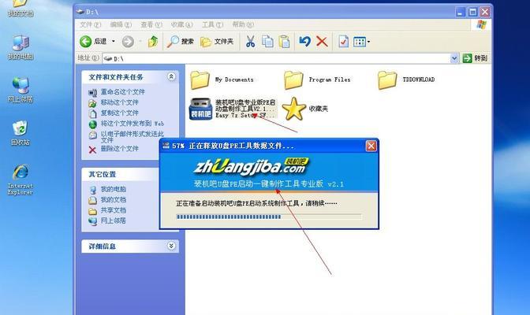The height and width of the screenshot is (315, 530).
Task: Click the Undo arrow icon
Action: [304, 42]
